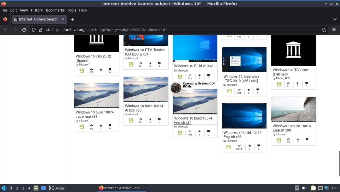Click software floppy icon on LTSC 2021 Patched card
This screenshot has height=192, width=340.
(279, 84)
